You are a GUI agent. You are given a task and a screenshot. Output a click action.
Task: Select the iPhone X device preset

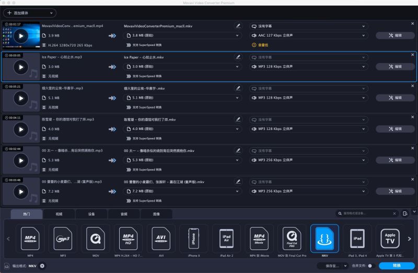click(194, 239)
